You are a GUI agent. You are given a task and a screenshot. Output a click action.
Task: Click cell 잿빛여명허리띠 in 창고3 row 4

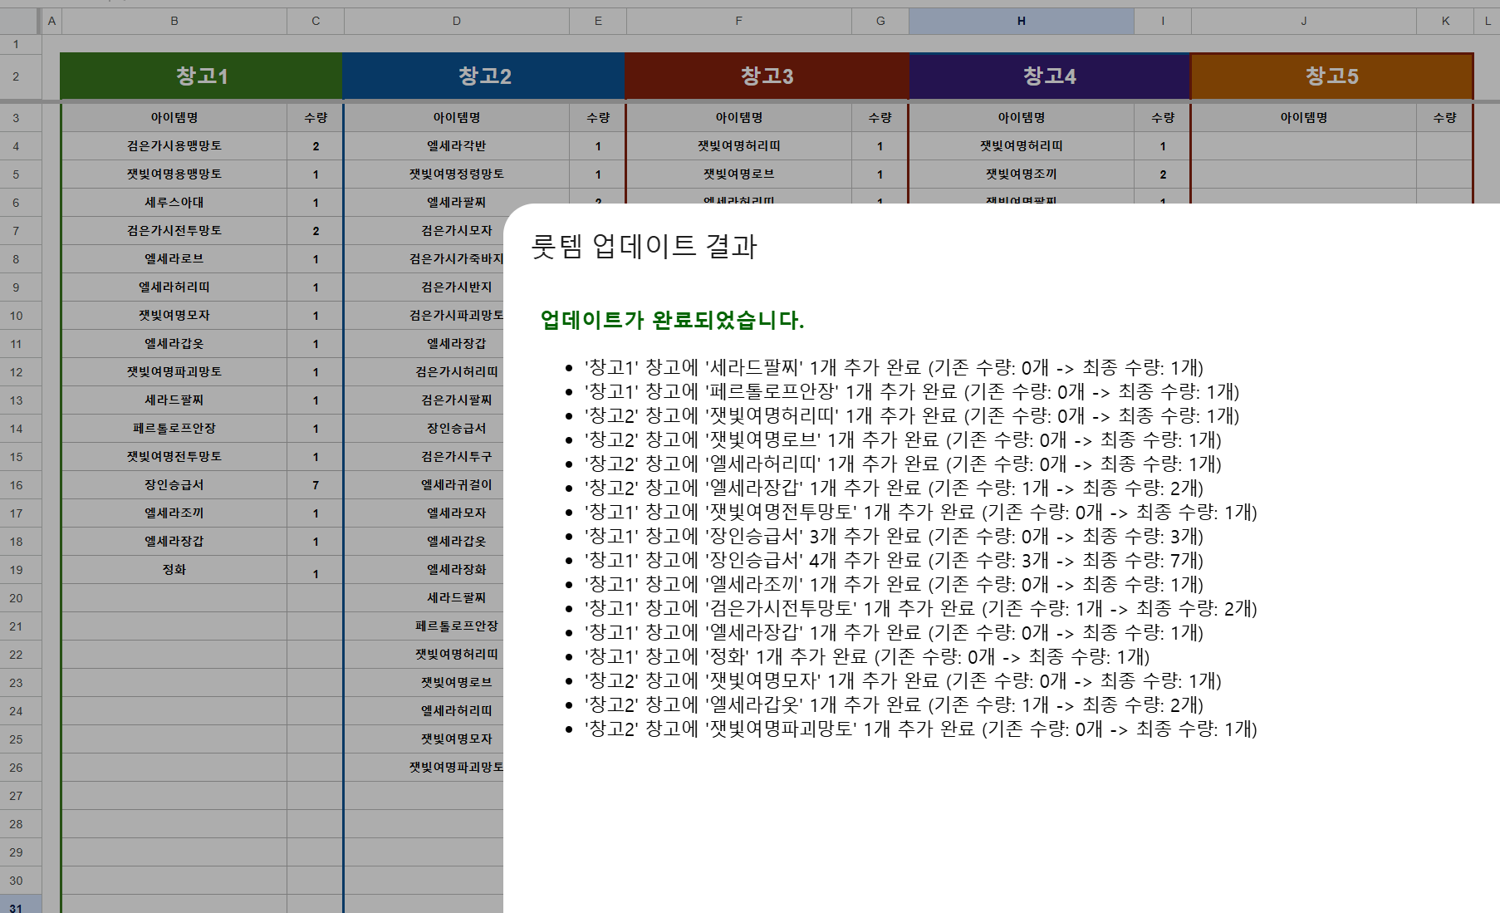[739, 146]
